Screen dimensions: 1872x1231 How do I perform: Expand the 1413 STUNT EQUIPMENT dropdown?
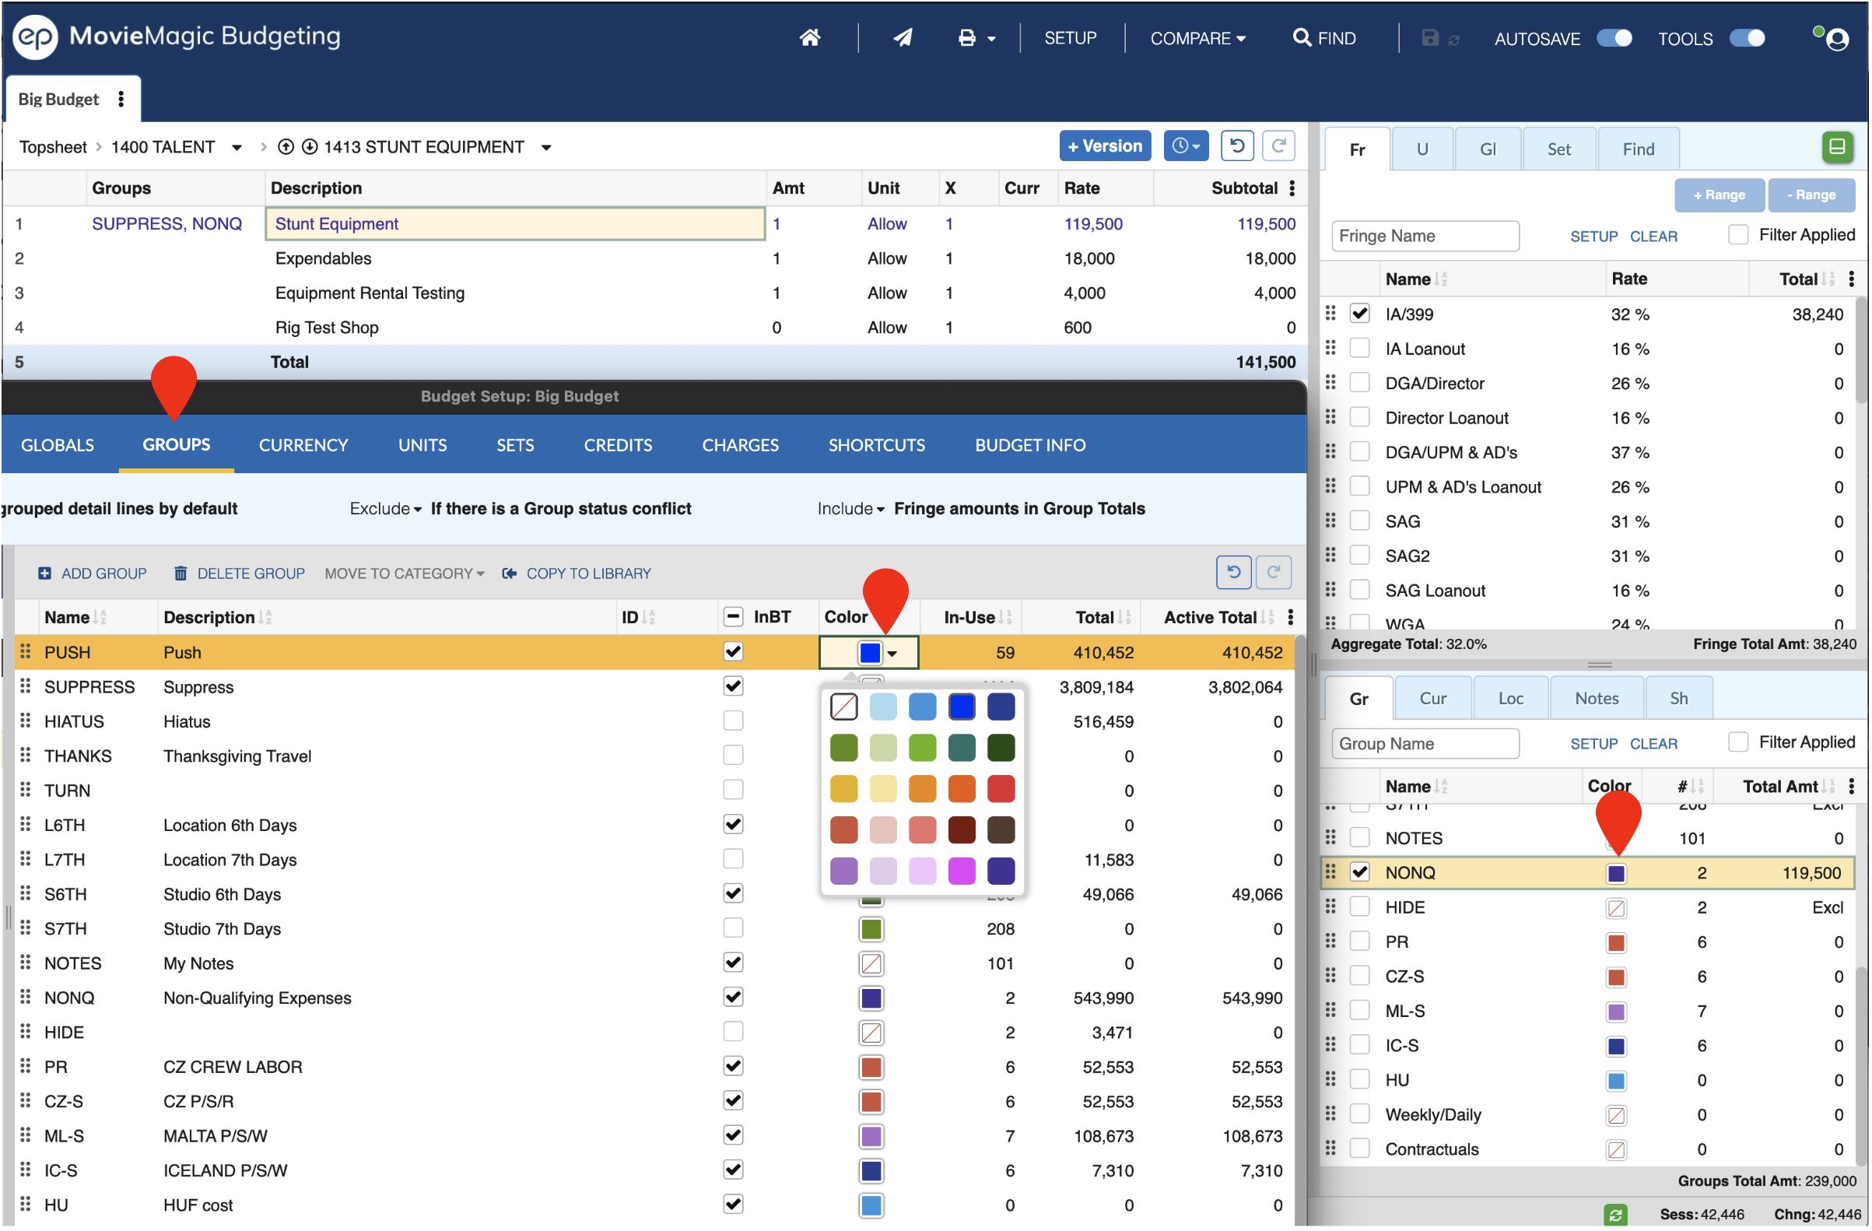coord(547,147)
